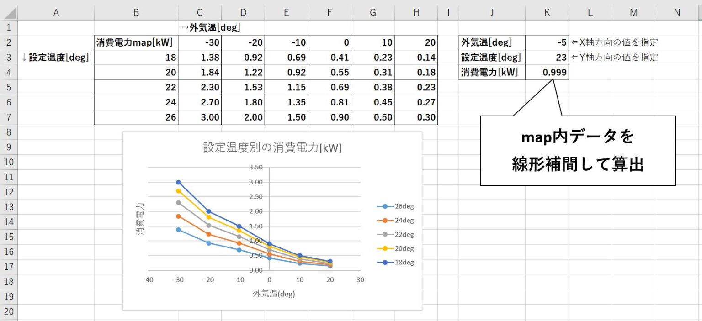
Task: Click cell with value 0.31
Action: 373,72
